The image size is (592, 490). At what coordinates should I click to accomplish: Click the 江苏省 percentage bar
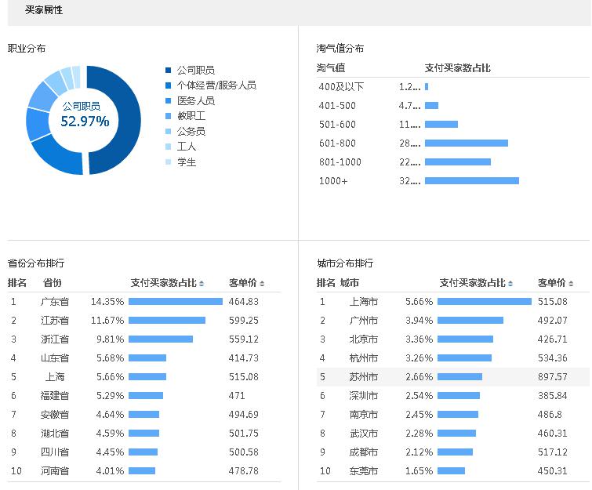(x=166, y=320)
